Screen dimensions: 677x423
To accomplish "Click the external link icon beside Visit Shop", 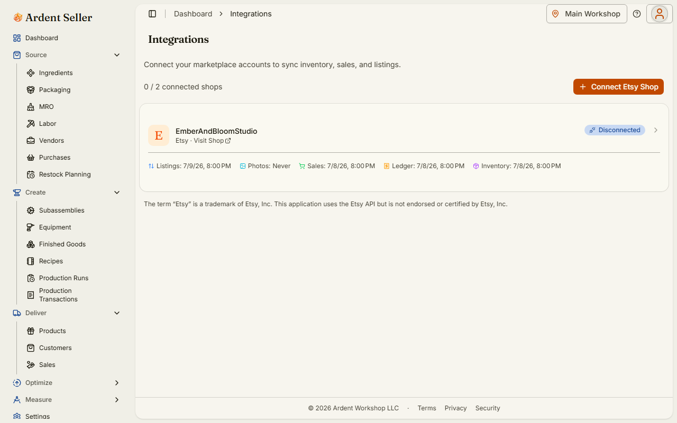I will tap(228, 141).
